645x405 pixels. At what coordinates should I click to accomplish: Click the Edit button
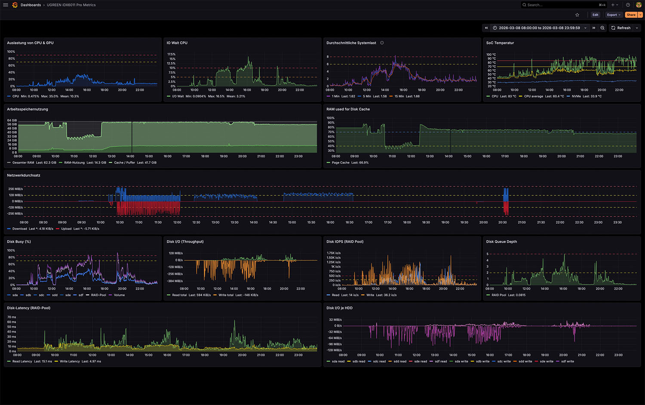tap(595, 15)
